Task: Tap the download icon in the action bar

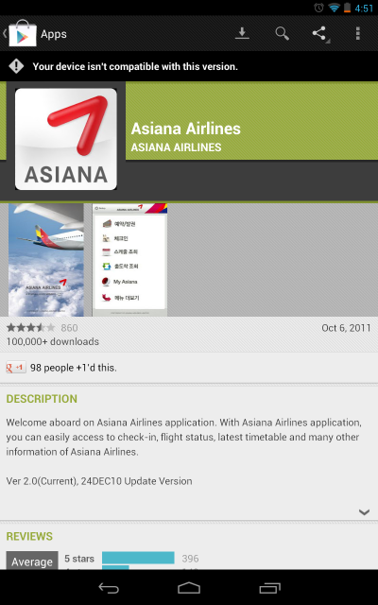Action: (x=242, y=34)
